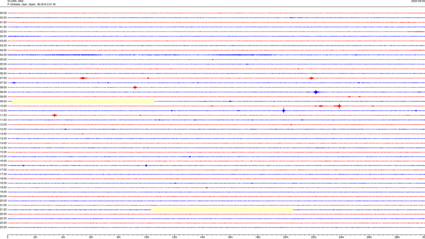Select the 20m axis tick label
Screen dimensions: 425x239
[x=286, y=237]
